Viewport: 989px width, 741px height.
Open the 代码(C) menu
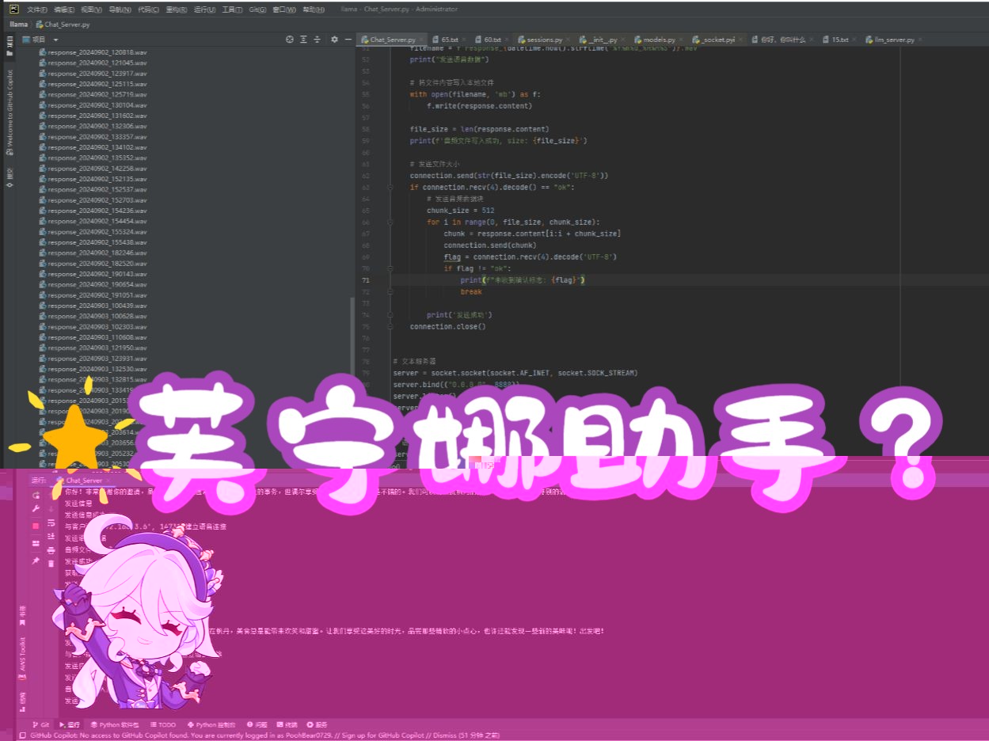(148, 9)
